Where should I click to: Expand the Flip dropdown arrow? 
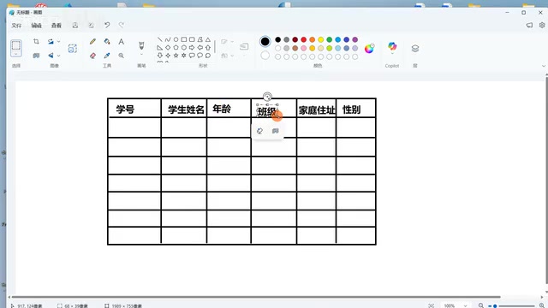58,56
